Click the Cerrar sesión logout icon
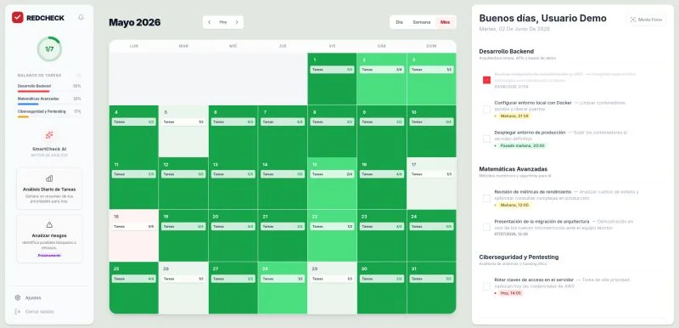The image size is (679, 328). 18,312
